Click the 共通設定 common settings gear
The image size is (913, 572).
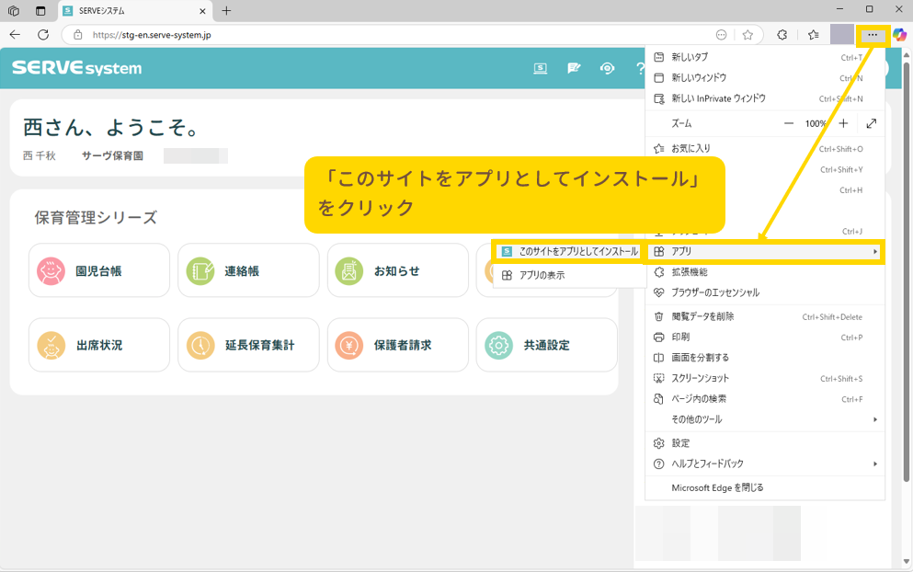pos(499,346)
